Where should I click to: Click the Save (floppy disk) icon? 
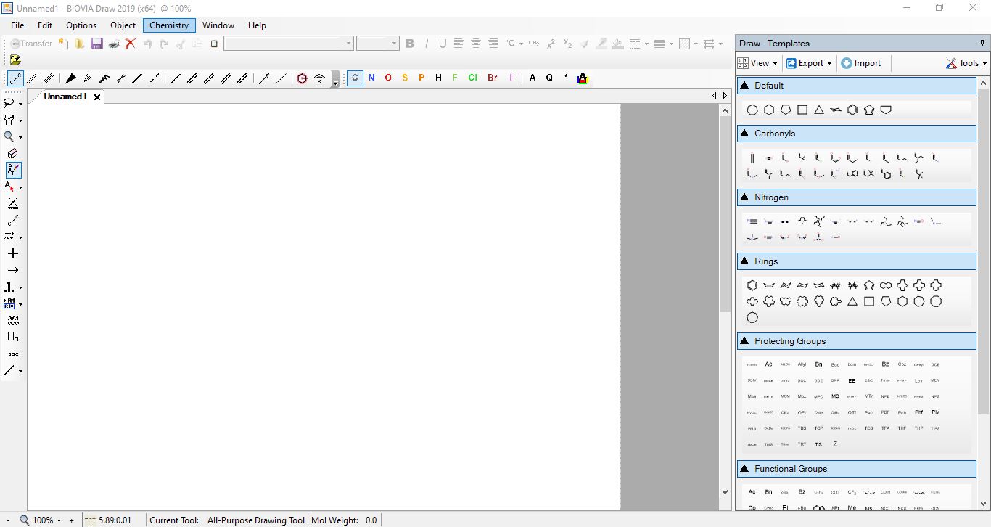tap(96, 44)
